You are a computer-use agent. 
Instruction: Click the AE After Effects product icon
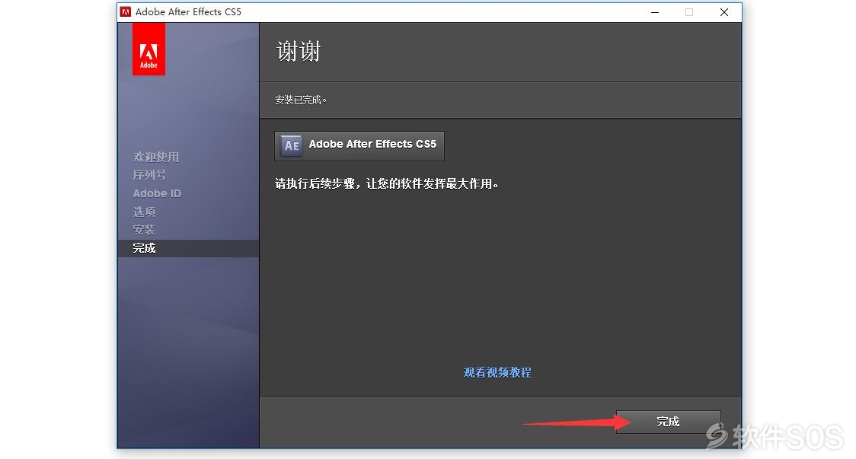(291, 145)
